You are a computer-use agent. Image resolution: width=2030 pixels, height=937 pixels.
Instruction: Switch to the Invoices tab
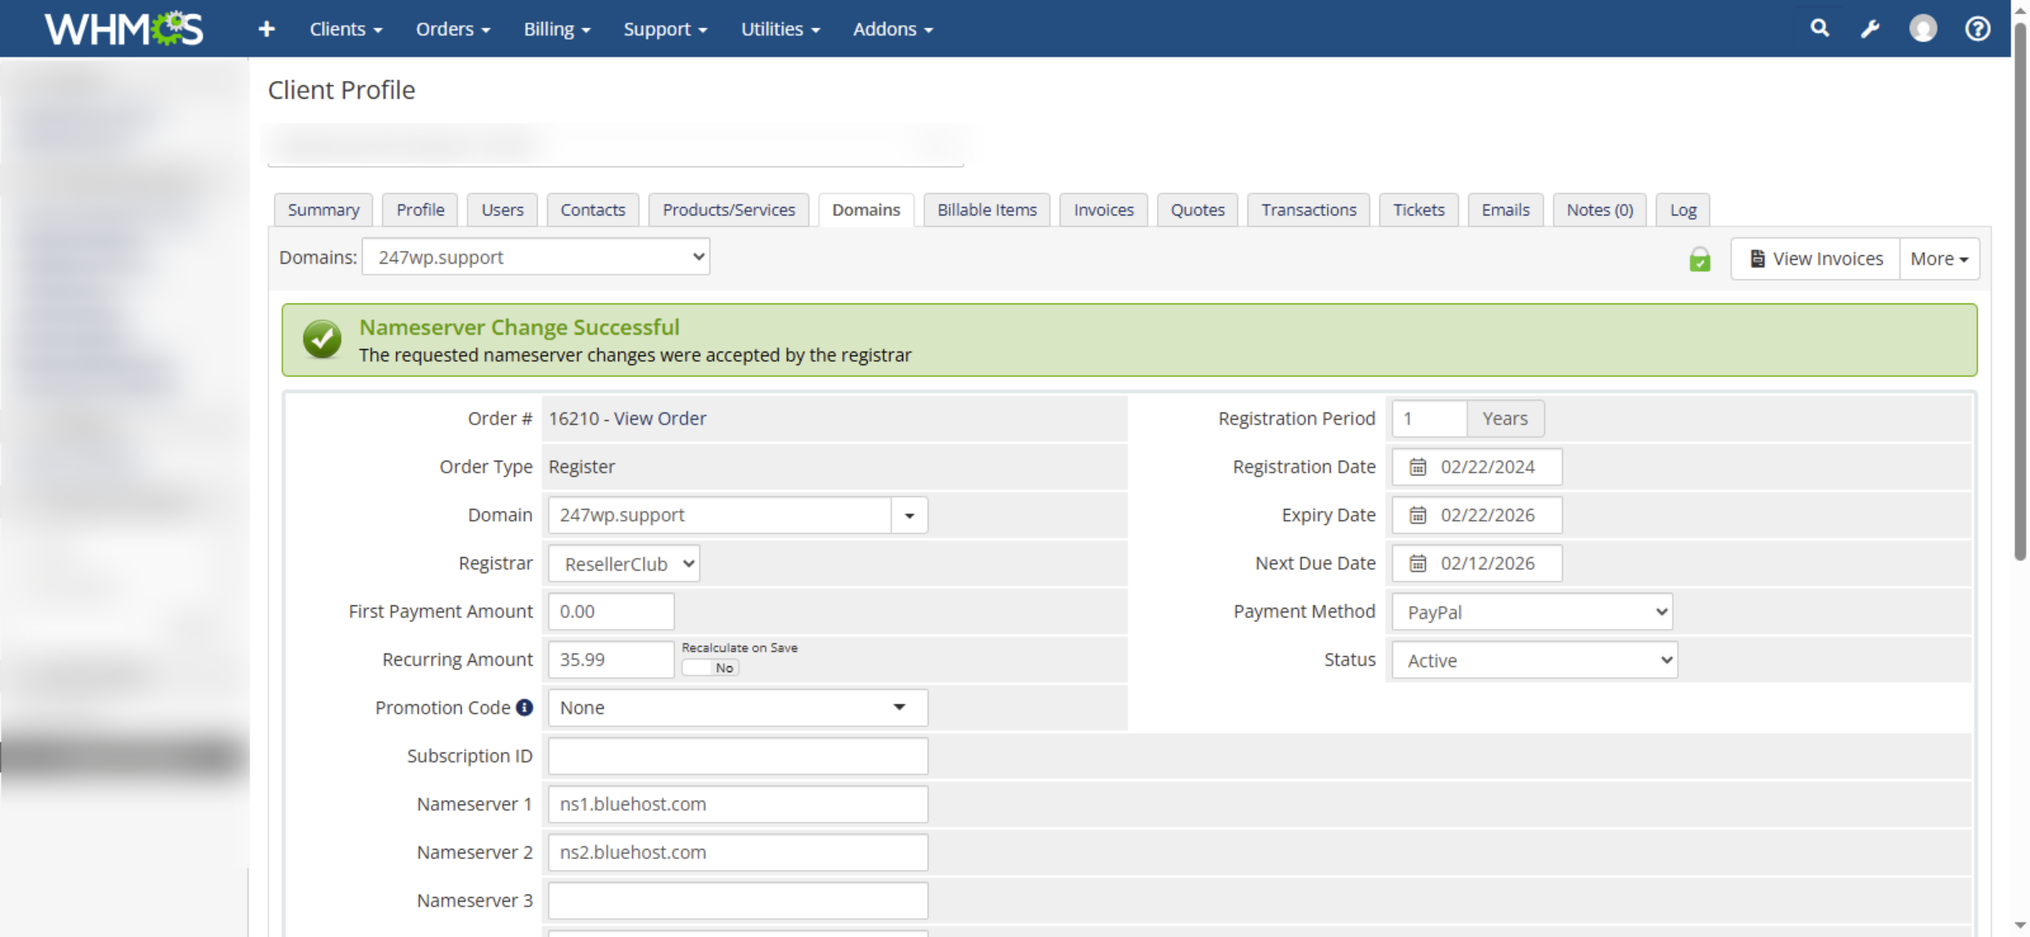[1103, 210]
